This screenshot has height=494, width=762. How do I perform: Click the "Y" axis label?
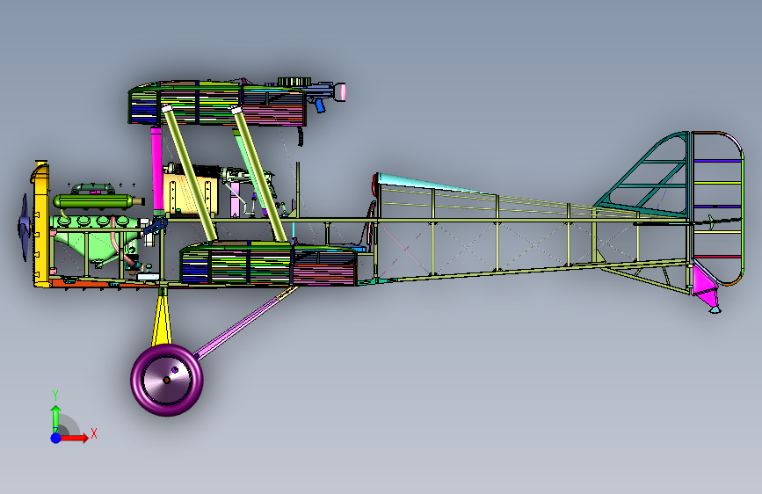(55, 396)
